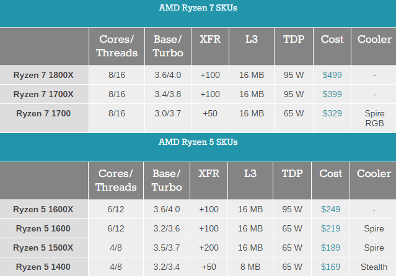
Task: Click the '65 W' TDP cell for Ryzen 7 1700
Action: (294, 118)
